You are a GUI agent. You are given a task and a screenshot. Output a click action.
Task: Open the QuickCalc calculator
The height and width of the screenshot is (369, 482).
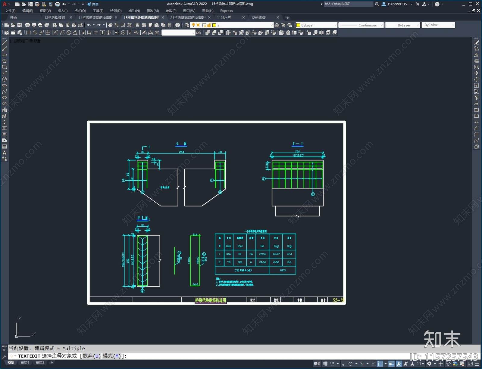(x=170, y=25)
